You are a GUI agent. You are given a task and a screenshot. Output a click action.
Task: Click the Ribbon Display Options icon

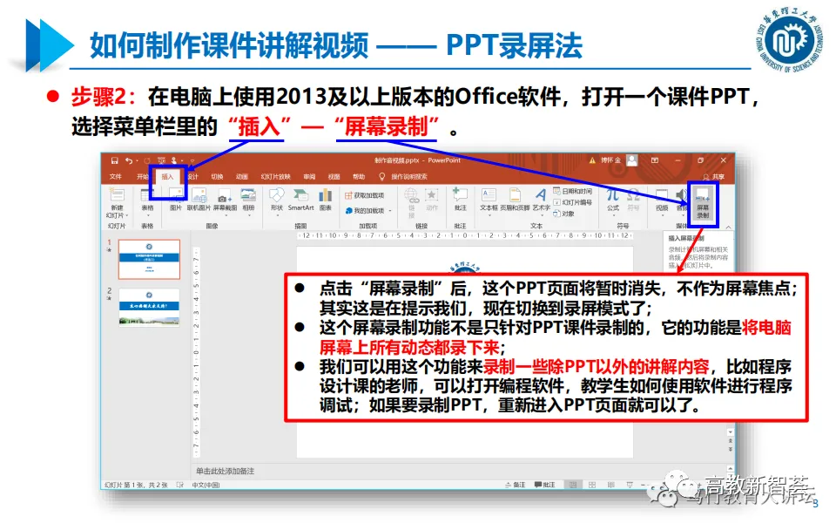click(655, 160)
